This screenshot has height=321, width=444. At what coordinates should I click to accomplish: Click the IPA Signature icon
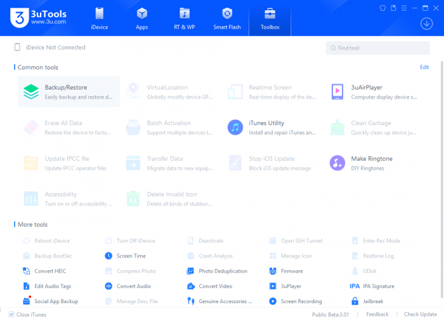tap(355, 286)
